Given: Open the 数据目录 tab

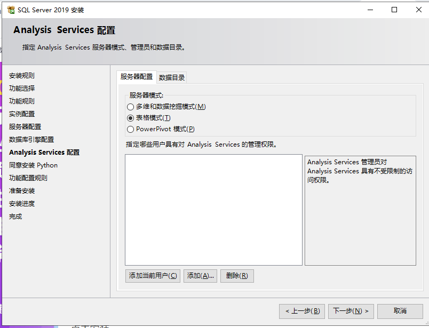Looking at the screenshot, I should (171, 78).
